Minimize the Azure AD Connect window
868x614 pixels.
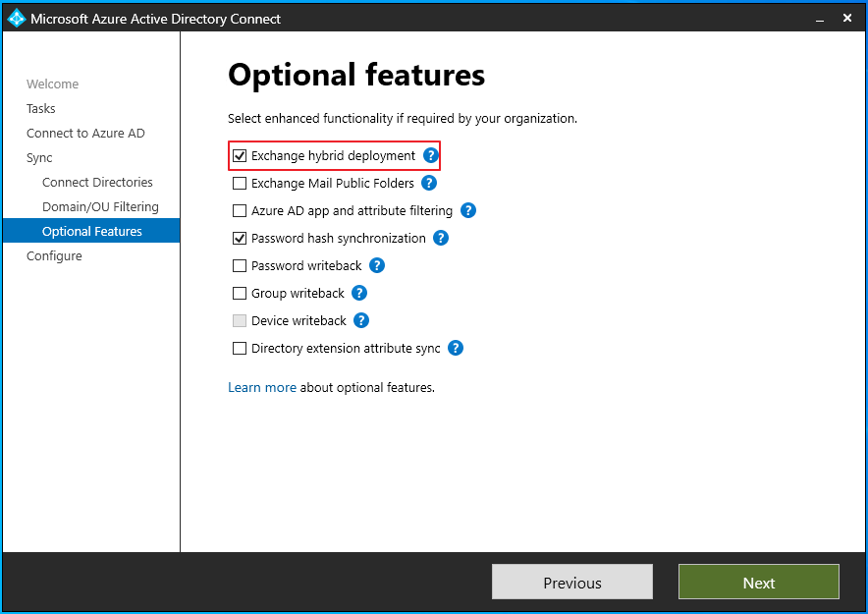pyautogui.click(x=820, y=19)
